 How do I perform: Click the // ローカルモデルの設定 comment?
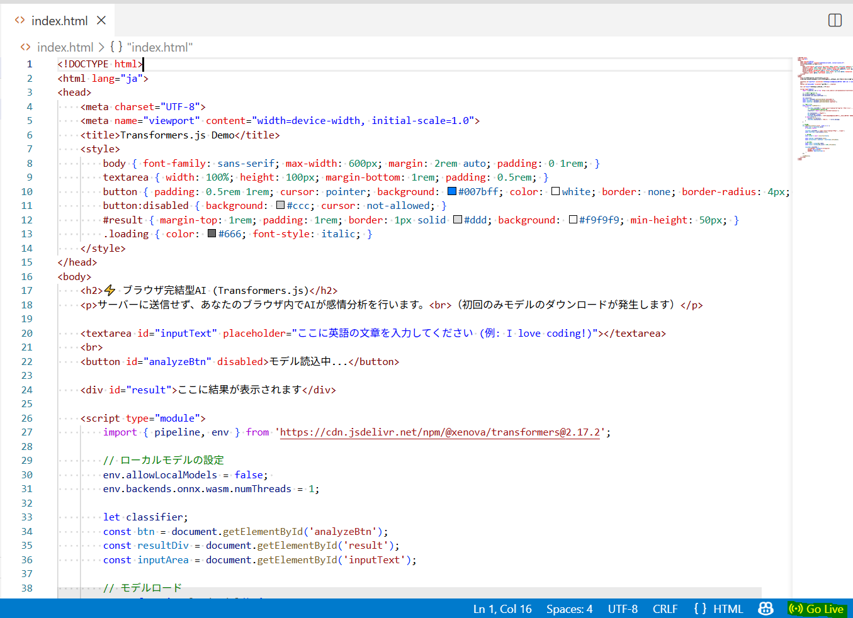tap(164, 460)
